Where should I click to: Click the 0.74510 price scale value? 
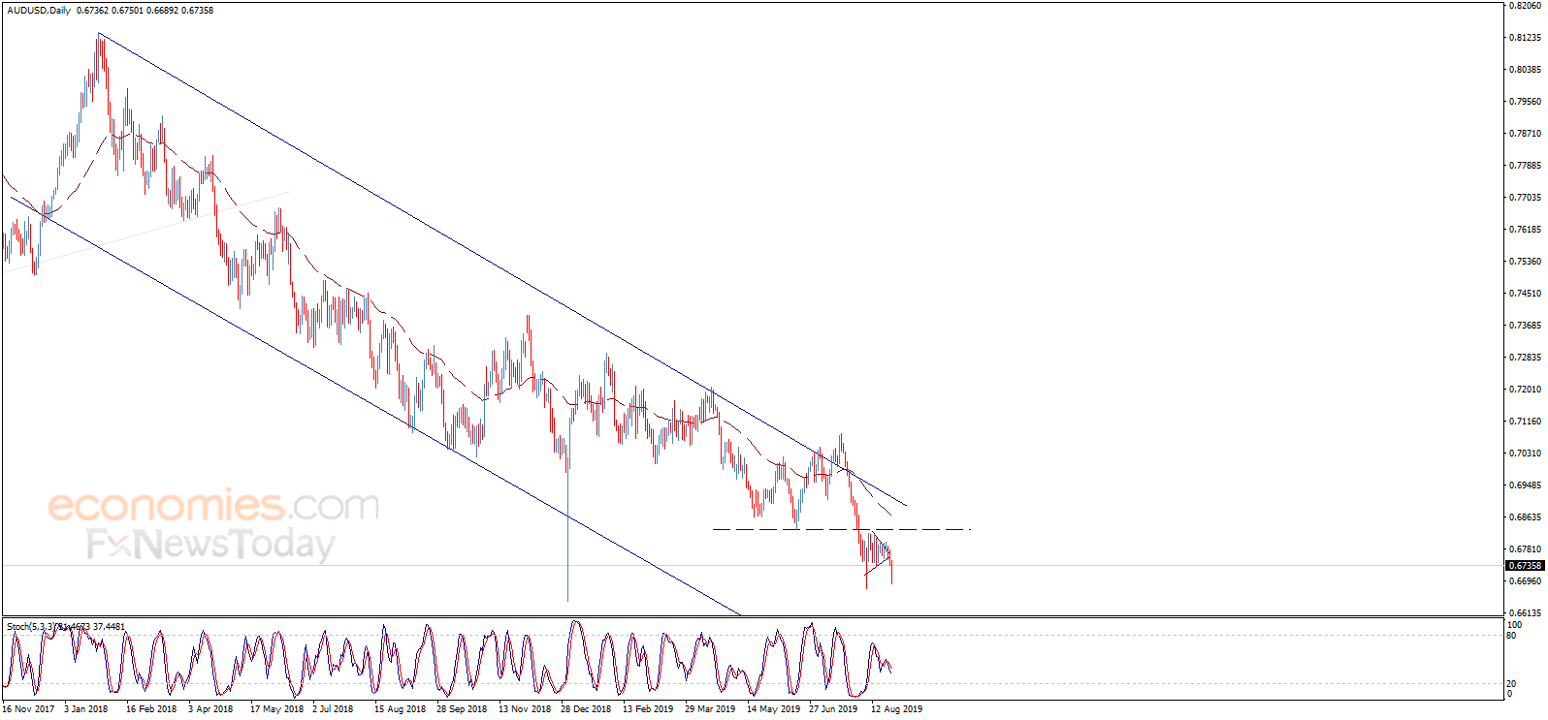[1525, 294]
